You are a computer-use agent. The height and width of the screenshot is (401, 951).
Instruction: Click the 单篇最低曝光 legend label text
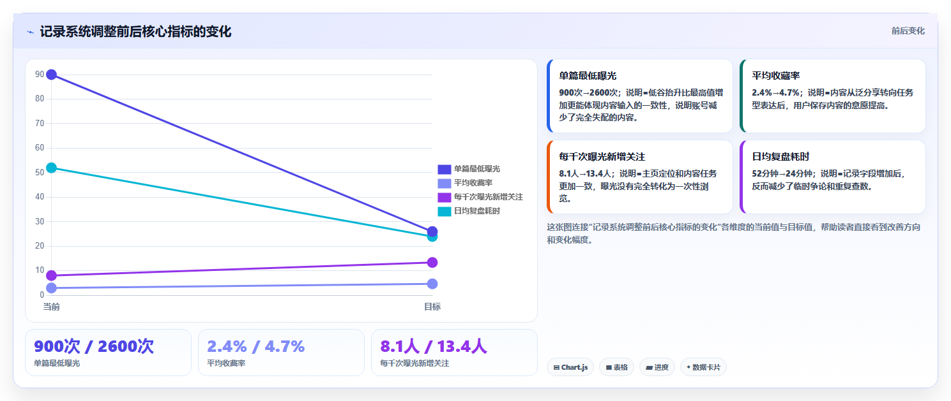(477, 169)
